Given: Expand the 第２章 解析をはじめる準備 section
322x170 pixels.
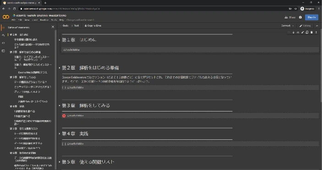Looking at the screenshot, I should (60, 68).
